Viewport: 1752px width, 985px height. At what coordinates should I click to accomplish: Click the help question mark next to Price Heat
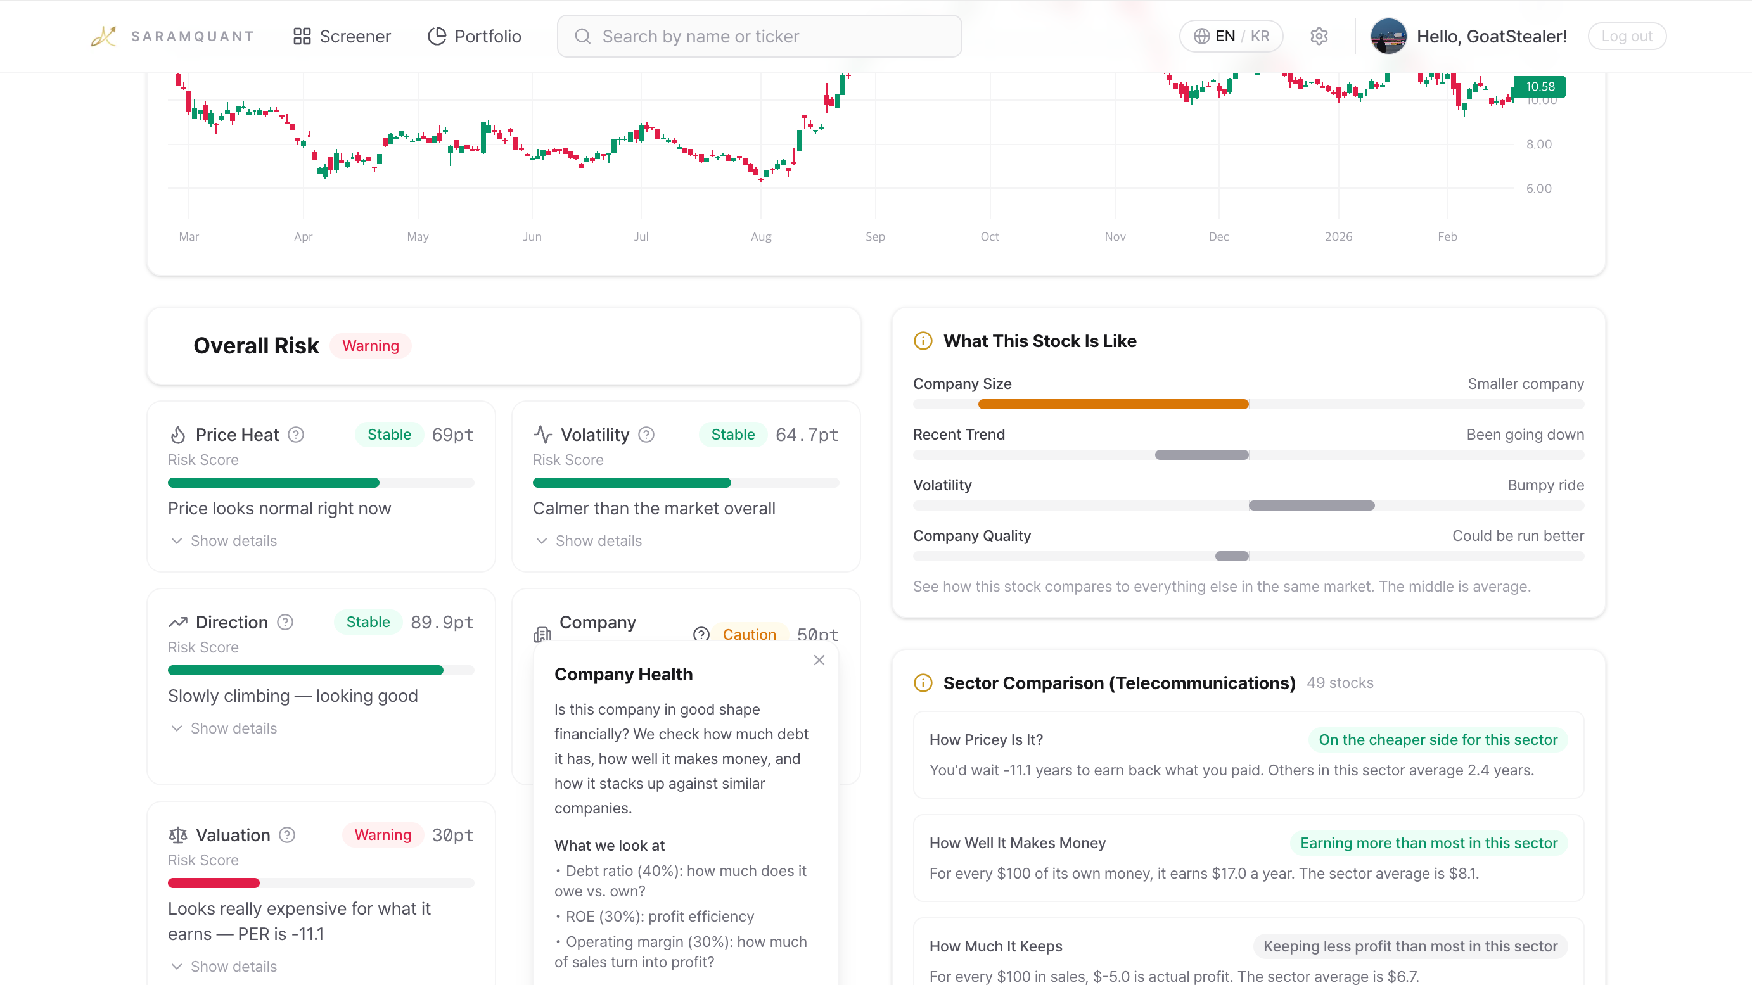tap(297, 435)
